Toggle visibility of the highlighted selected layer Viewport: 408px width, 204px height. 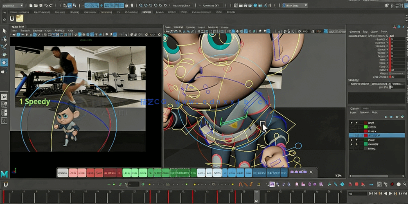pos(352,135)
